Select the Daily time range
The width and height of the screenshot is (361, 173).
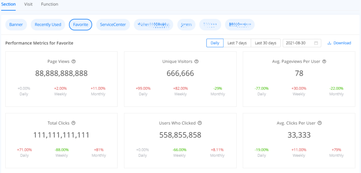coord(215,43)
